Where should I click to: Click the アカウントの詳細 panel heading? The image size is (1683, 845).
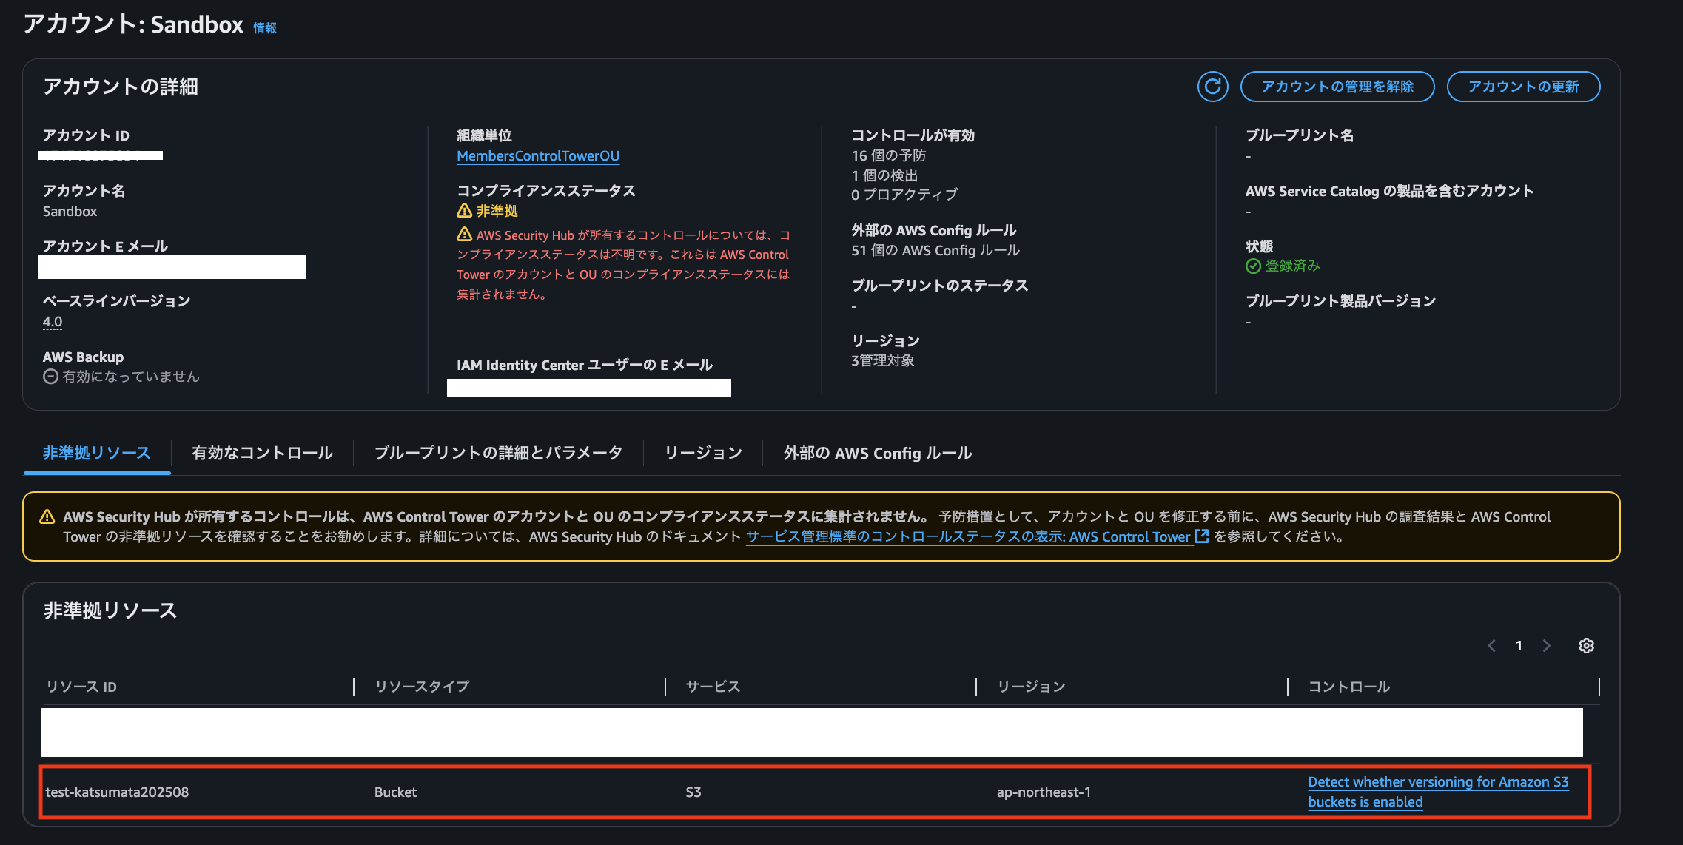point(121,87)
